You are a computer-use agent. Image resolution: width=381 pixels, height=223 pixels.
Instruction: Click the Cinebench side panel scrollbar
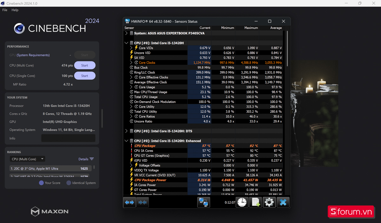point(102,118)
